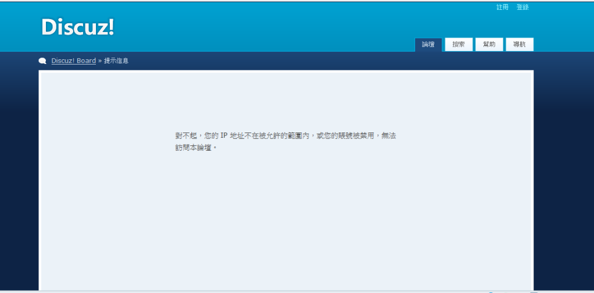Image resolution: width=594 pixels, height=293 pixels.
Task: Click the Discuz! logo
Action: 78,27
